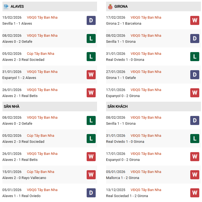Click the D badge for Sevilla 1-1 Alaves
202x202 pixels.
pos(91,20)
